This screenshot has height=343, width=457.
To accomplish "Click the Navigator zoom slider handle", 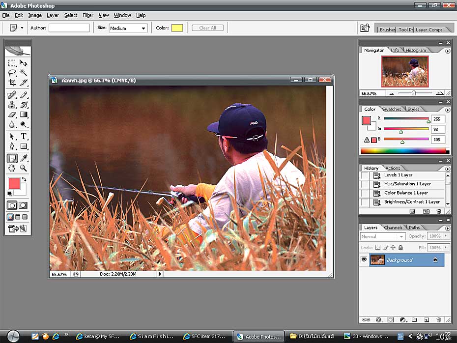I will 414,93.
